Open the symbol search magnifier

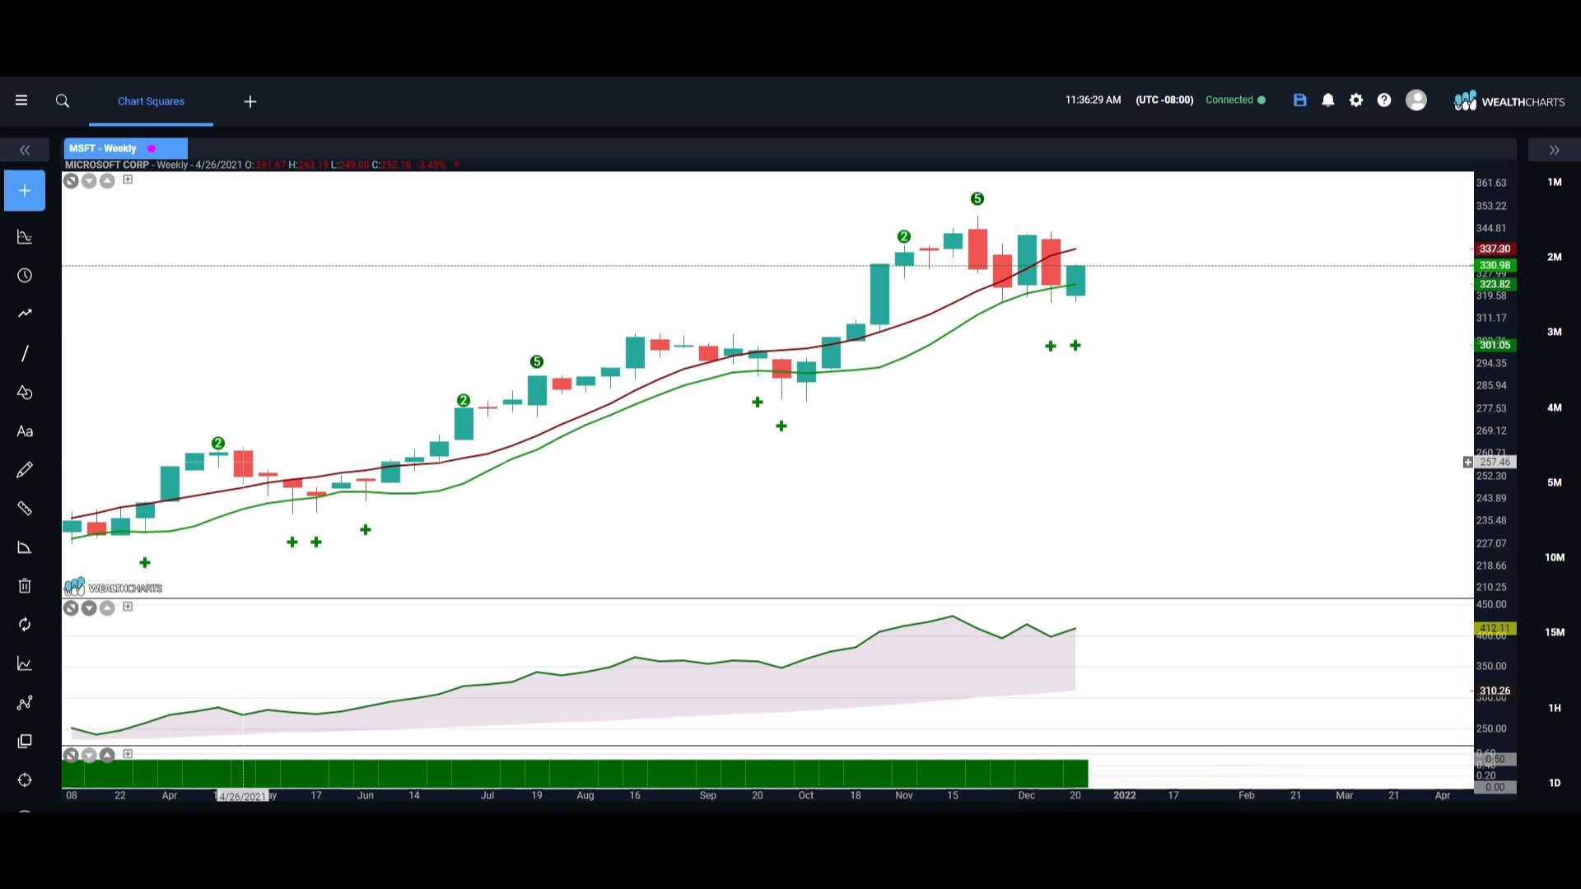click(x=63, y=100)
